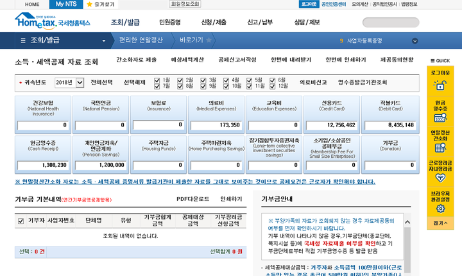Image resolution: width=462 pixels, height=276 pixels.
Task: Open the 상담/제보 main menu
Action: 307,22
